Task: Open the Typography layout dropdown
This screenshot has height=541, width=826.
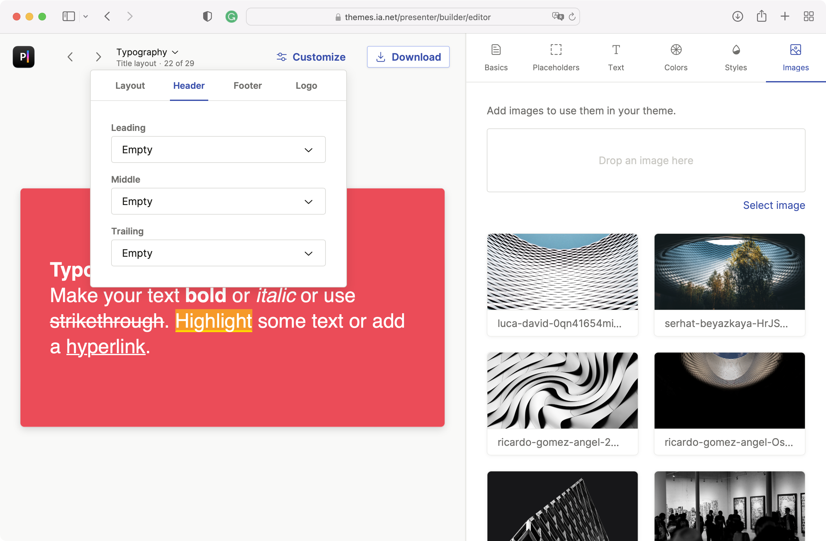Action: [147, 52]
